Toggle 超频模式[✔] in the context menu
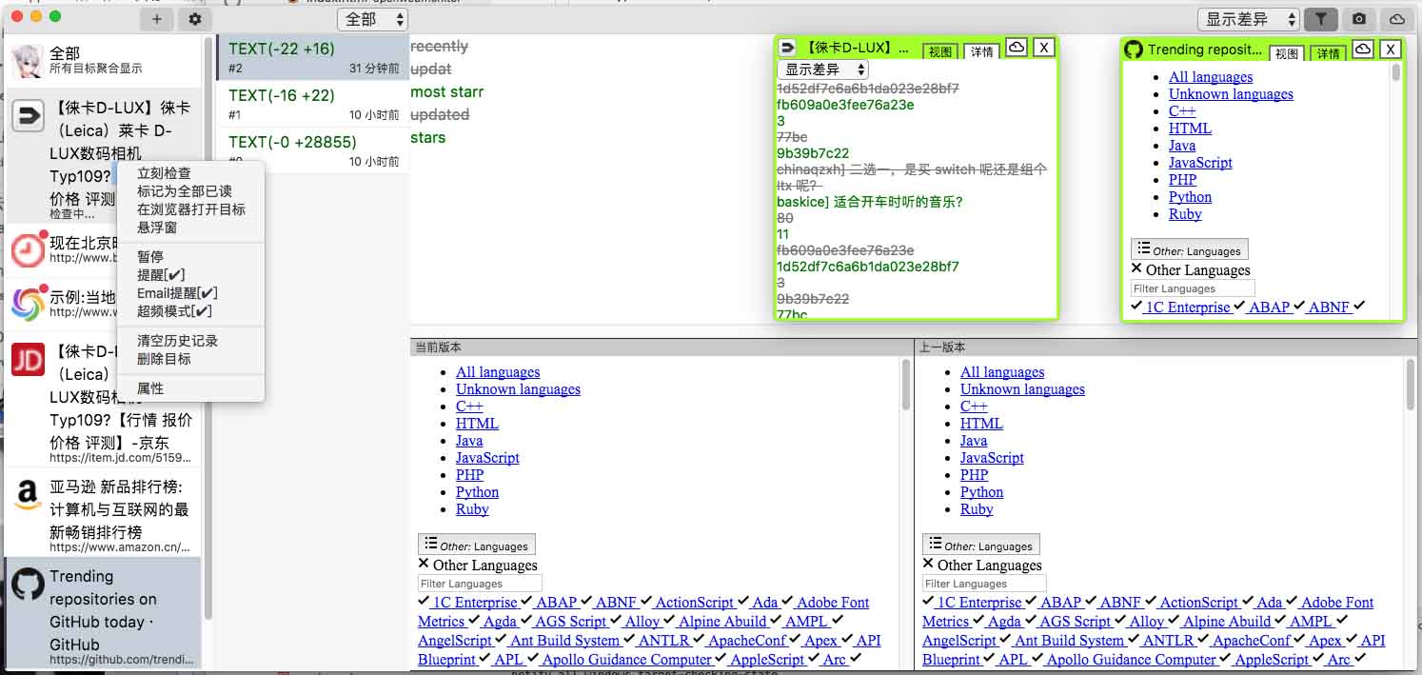1422x675 pixels. [x=174, y=311]
